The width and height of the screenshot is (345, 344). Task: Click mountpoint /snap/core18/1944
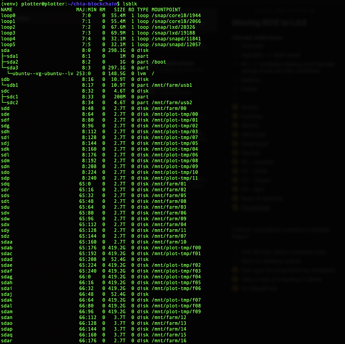[176, 15]
